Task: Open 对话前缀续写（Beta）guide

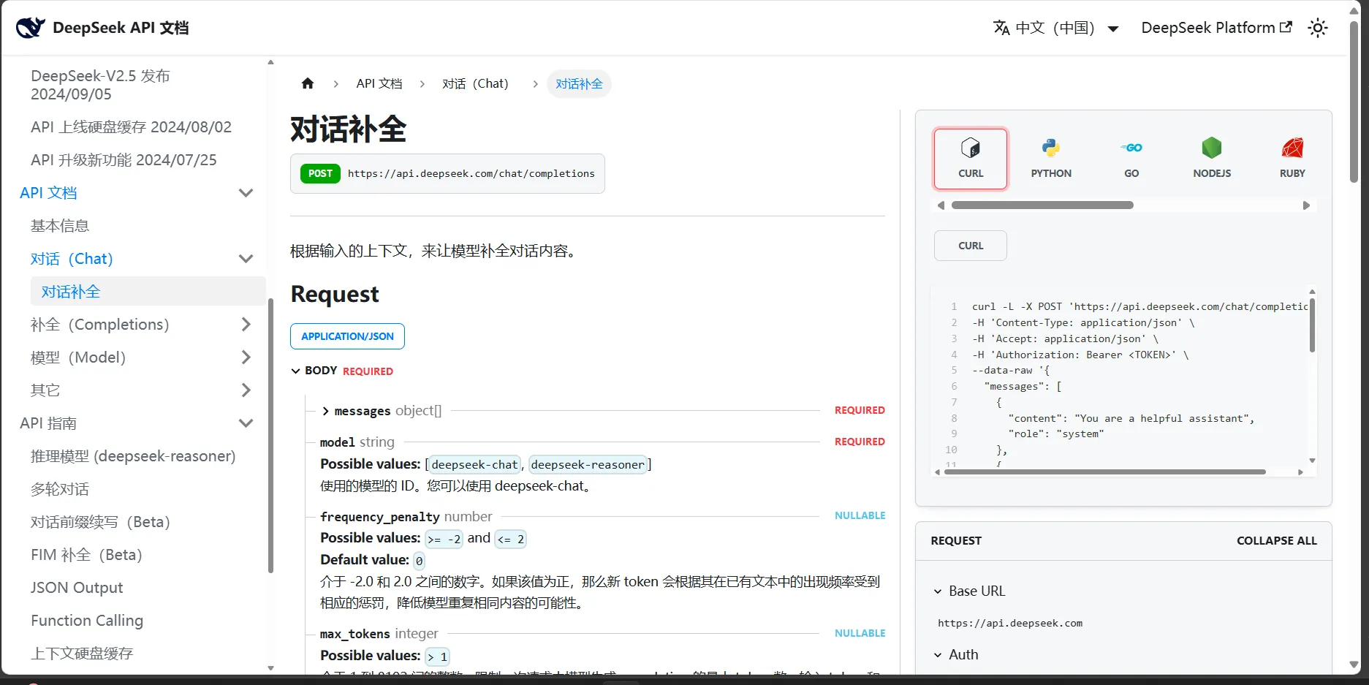Action: [101, 522]
